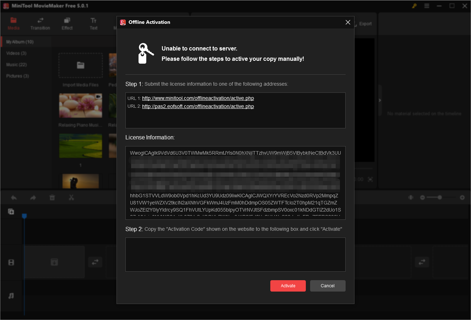Image resolution: width=471 pixels, height=320 pixels.
Task: Select Music (22) category
Action: (x=17, y=65)
